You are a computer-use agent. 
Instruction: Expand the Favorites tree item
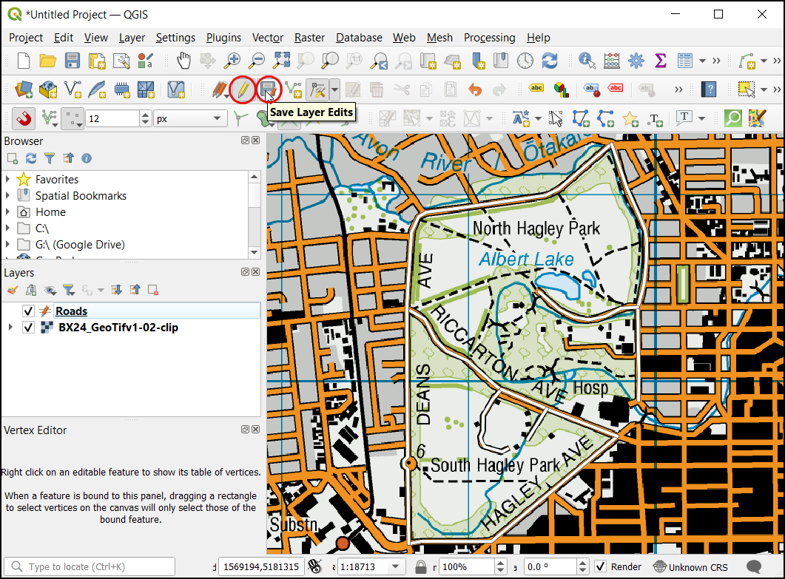click(x=8, y=180)
